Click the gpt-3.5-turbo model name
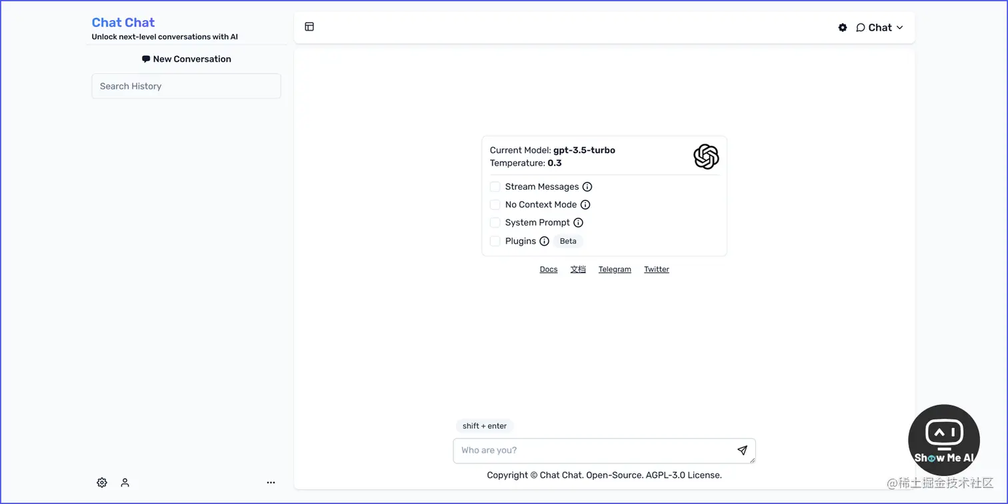The width and height of the screenshot is (1008, 504). 584,150
